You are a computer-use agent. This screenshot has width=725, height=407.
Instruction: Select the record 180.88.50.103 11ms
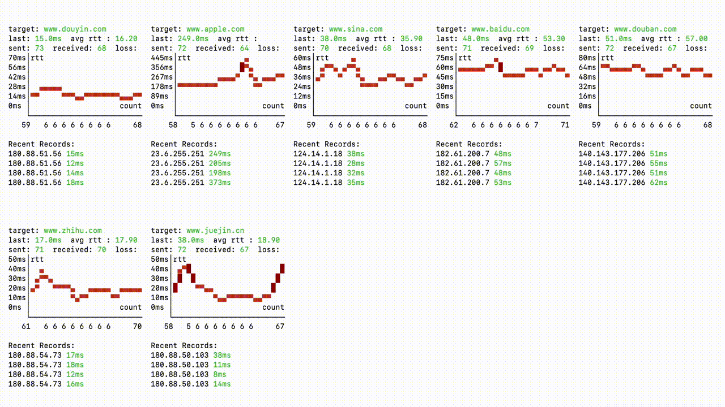191,365
